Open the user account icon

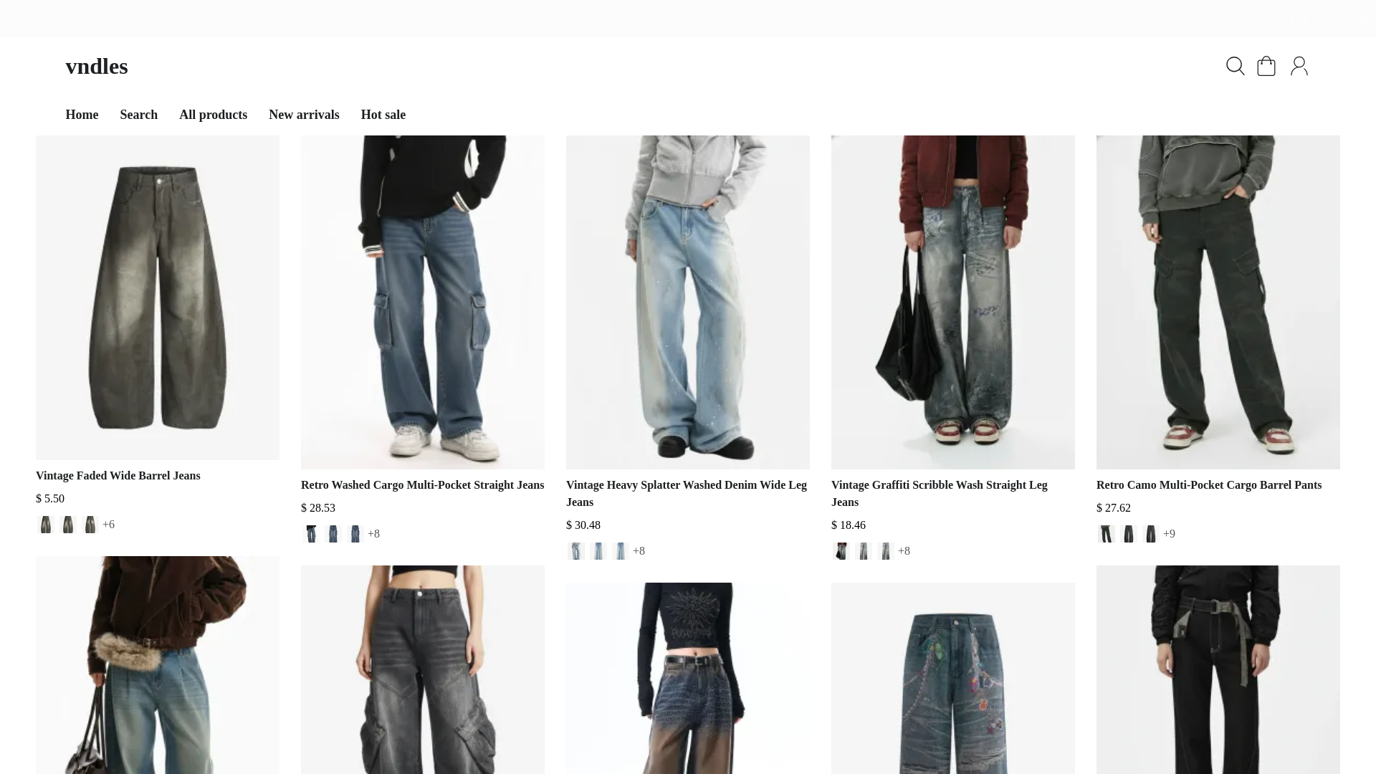click(x=1299, y=66)
